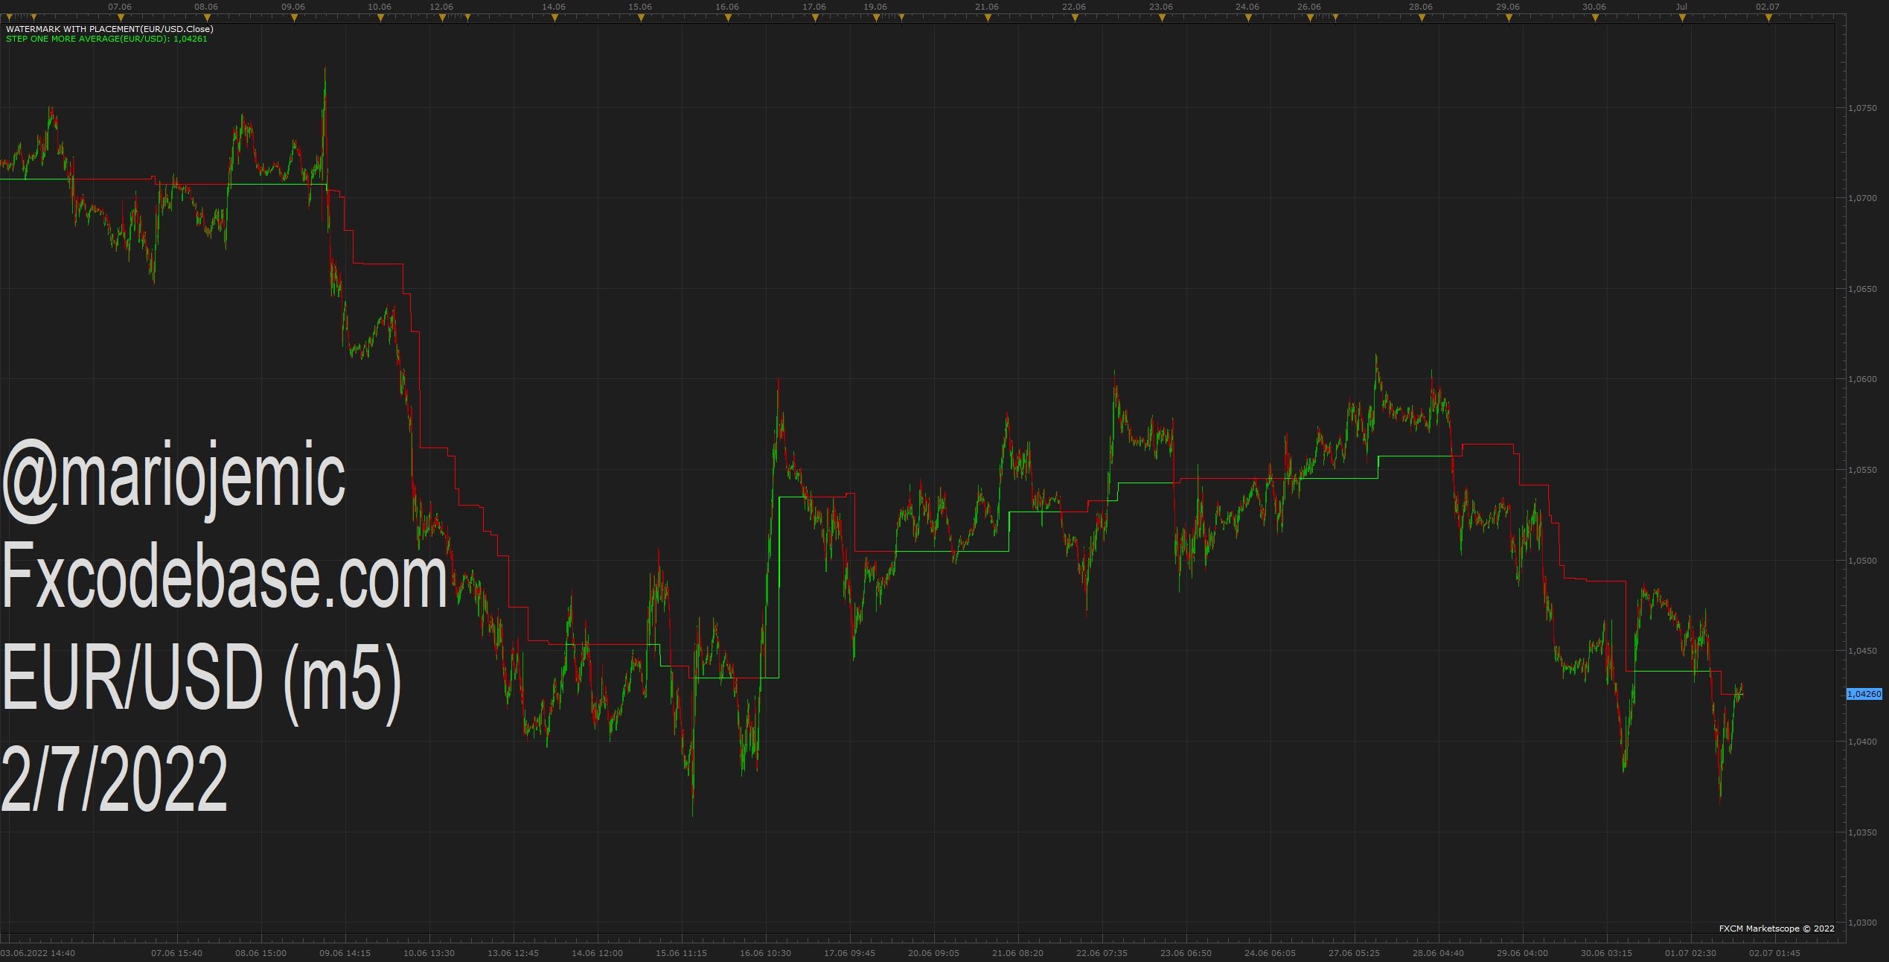
Task: Click the 1,0300 price axis label
Action: (x=1862, y=923)
